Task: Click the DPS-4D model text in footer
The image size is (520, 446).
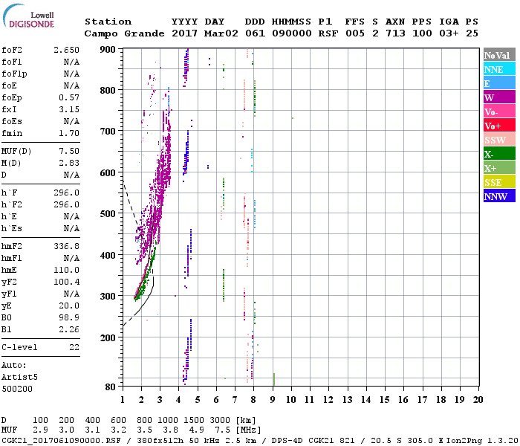Action: pos(287,440)
